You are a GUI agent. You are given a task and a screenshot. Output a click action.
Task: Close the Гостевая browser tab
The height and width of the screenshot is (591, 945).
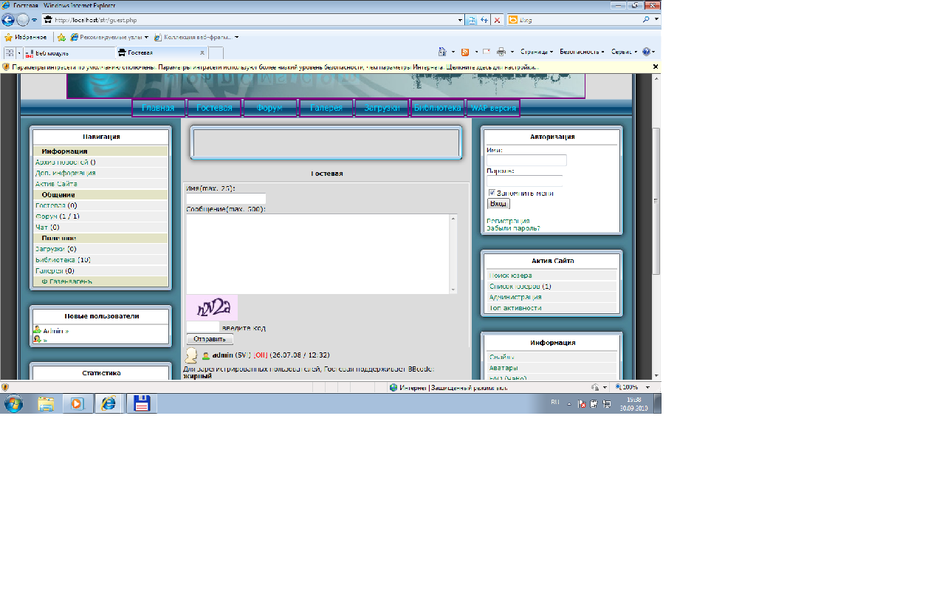pos(202,53)
